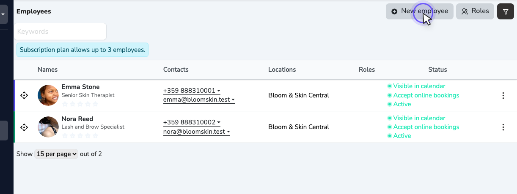Expand the nora@bloomskin.test email dropdown
The width and height of the screenshot is (517, 194).
click(197, 132)
